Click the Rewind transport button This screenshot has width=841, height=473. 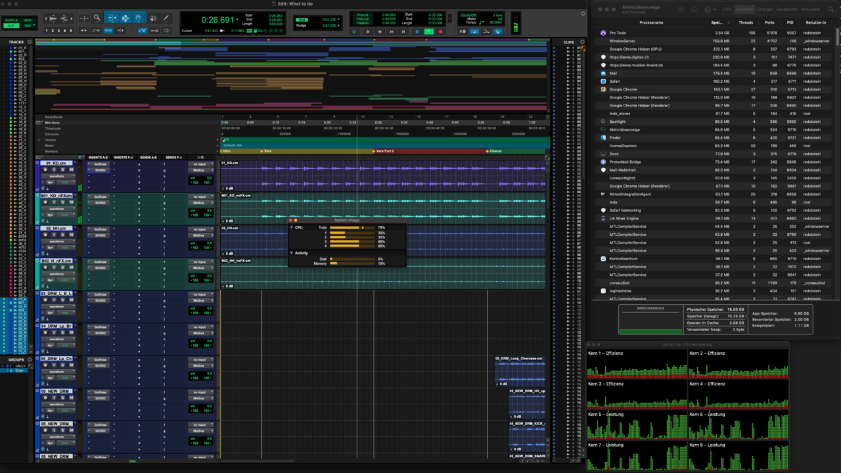coord(380,32)
